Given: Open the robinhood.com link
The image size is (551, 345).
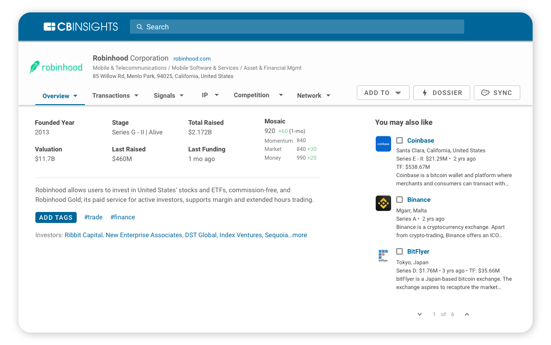Looking at the screenshot, I should [x=192, y=59].
